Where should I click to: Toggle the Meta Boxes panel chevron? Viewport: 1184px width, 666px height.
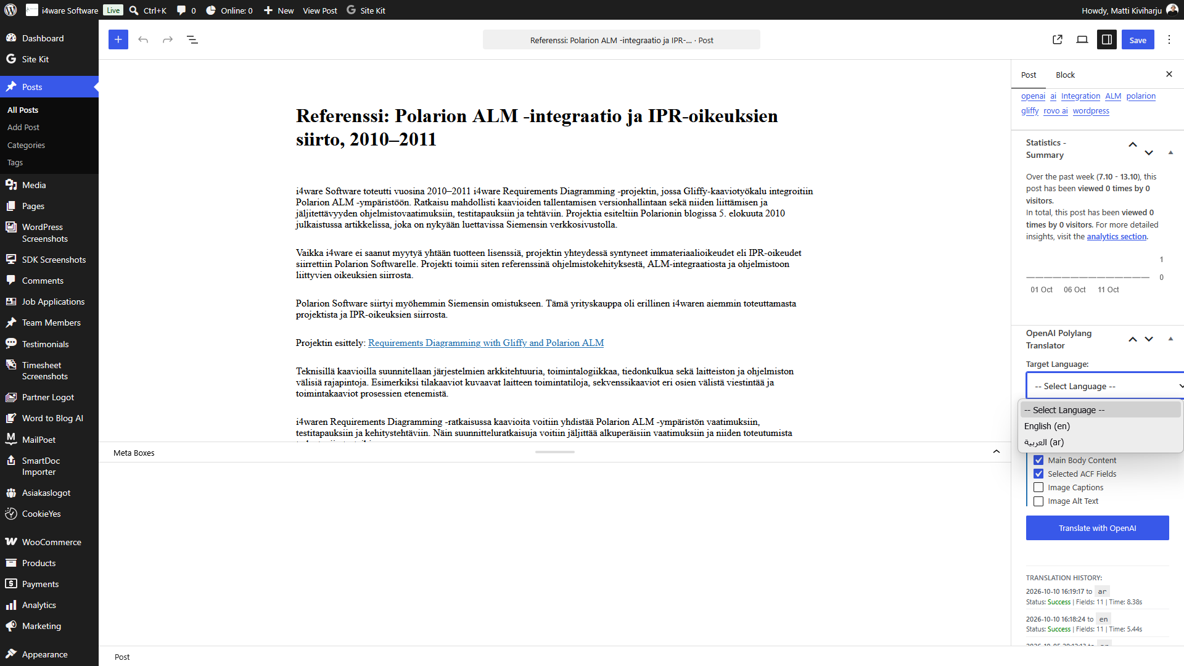997,452
